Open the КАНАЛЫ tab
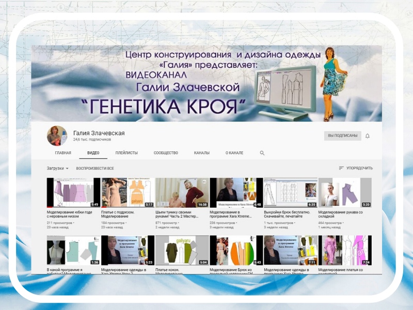Screen dimensions: 413x310 pyautogui.click(x=202, y=153)
